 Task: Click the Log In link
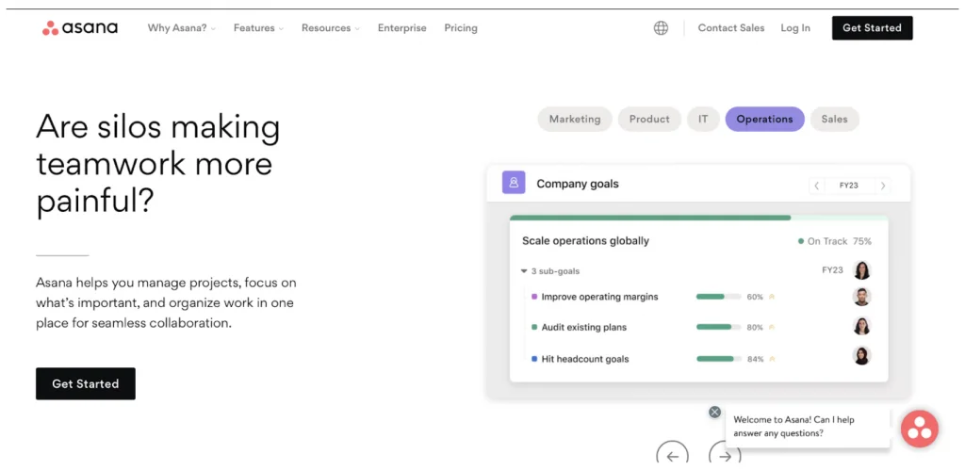click(x=795, y=27)
